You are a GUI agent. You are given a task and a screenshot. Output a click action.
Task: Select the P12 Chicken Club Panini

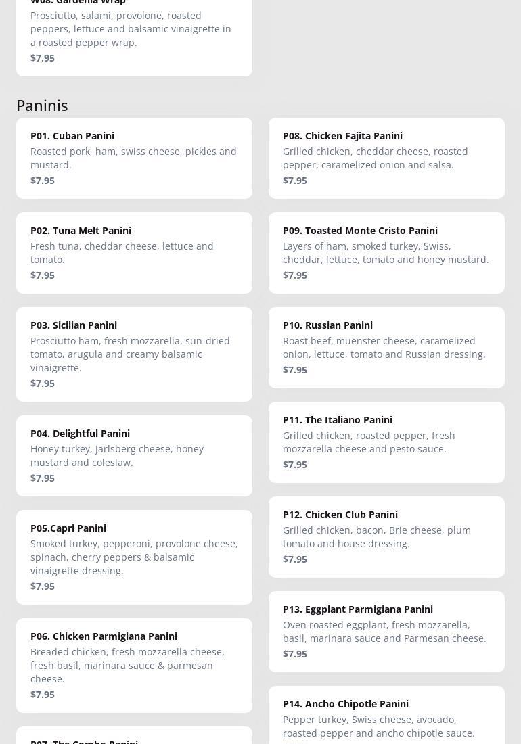pyautogui.click(x=386, y=536)
